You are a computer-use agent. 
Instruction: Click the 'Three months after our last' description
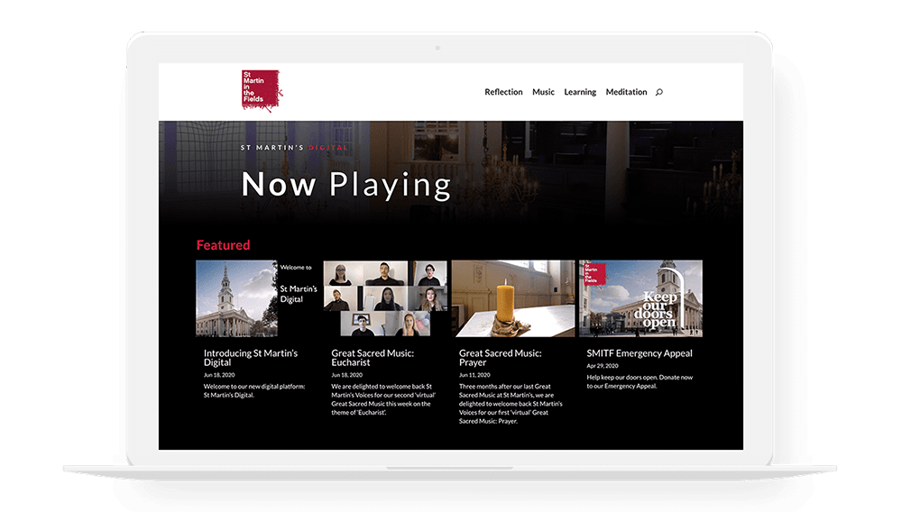coord(511,404)
